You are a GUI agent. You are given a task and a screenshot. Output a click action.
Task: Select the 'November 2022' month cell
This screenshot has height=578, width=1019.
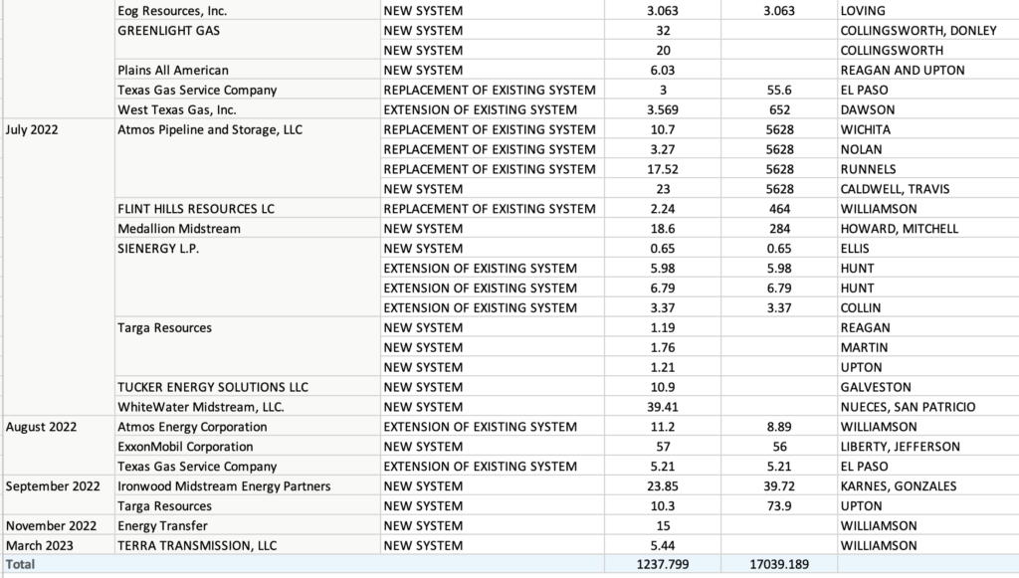[x=59, y=525]
